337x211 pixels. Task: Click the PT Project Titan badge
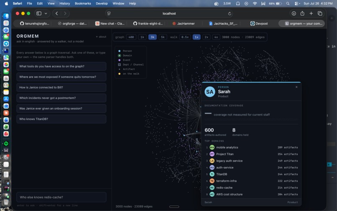coord(212,154)
